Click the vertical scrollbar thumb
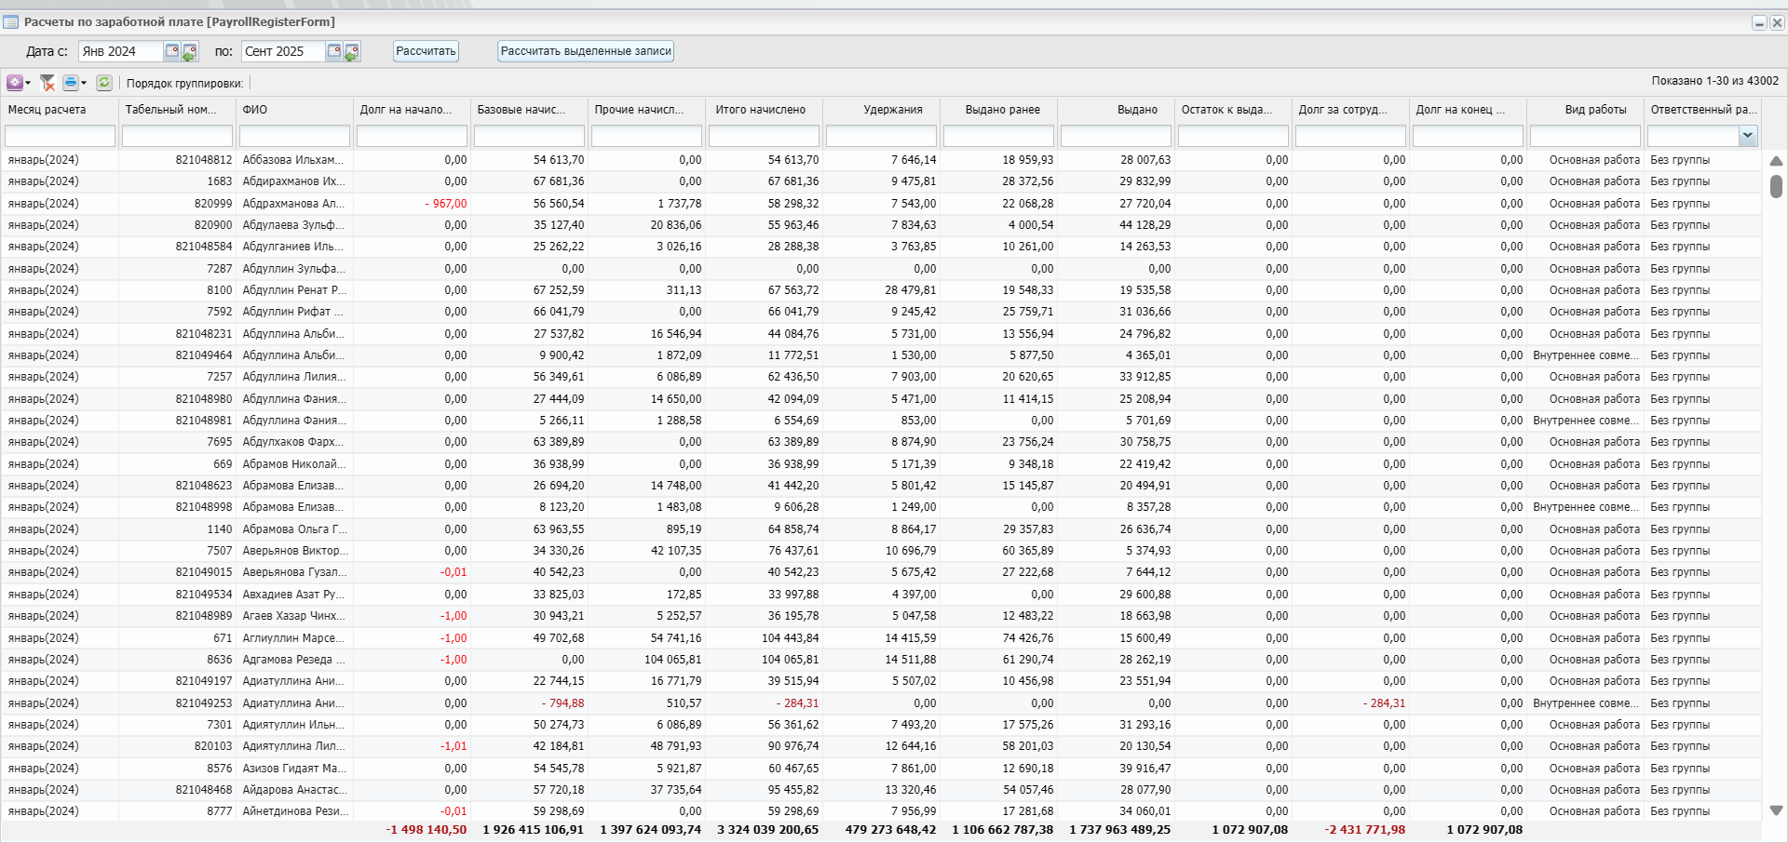The height and width of the screenshot is (843, 1788). [1776, 186]
